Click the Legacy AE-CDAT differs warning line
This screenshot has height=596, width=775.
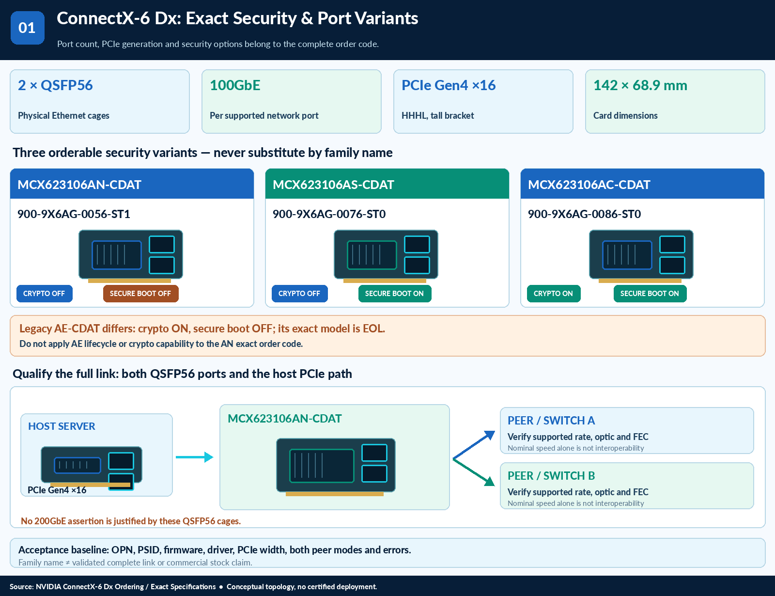coord(202,329)
